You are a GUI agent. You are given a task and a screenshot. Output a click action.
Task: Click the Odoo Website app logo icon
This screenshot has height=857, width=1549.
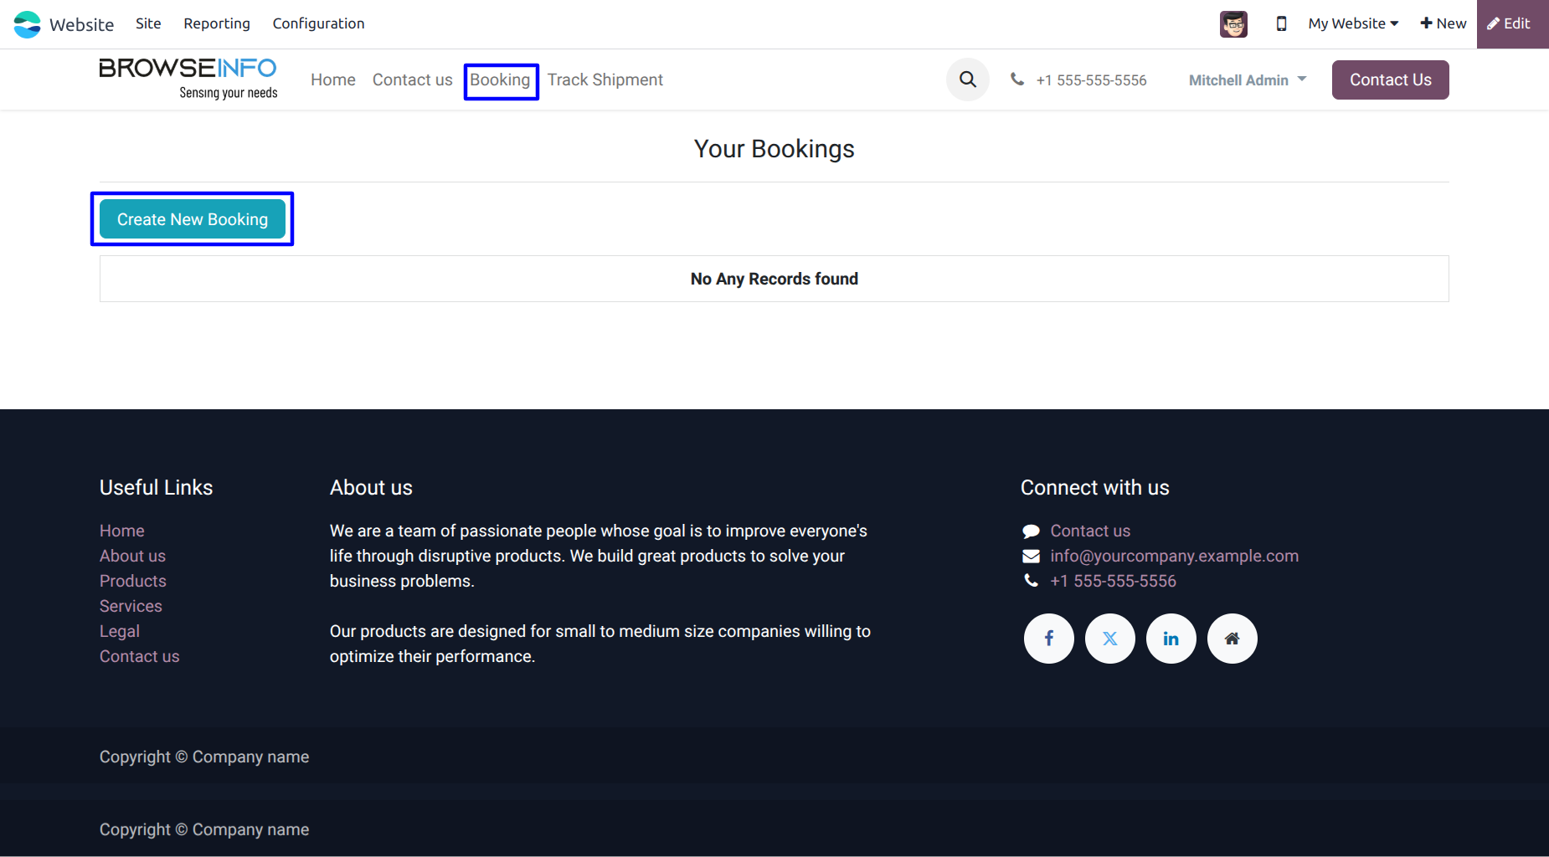pyautogui.click(x=27, y=24)
